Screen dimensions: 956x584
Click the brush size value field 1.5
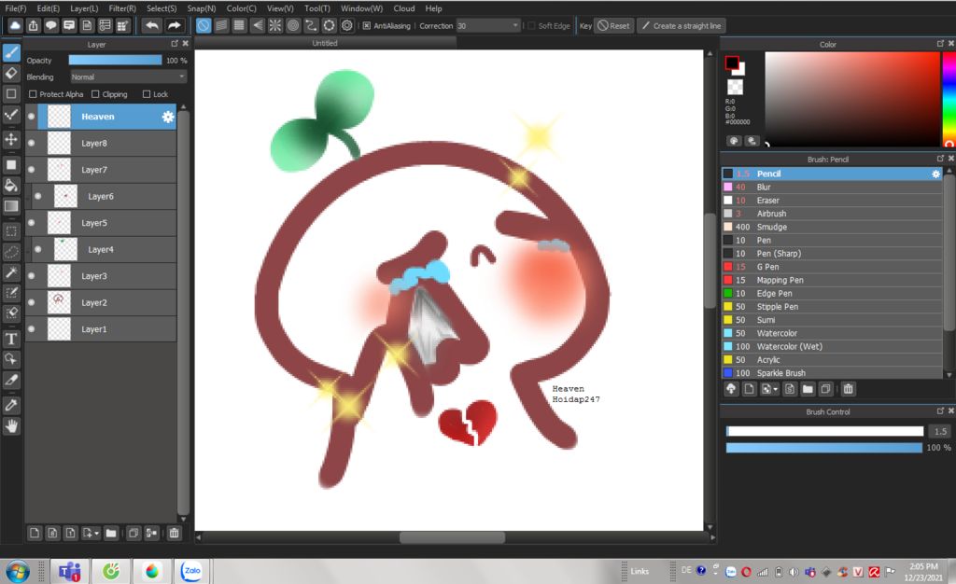coord(940,431)
